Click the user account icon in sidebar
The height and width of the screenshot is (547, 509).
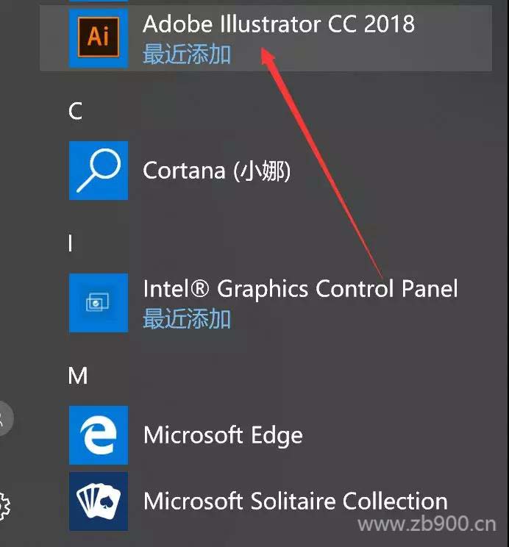4,420
